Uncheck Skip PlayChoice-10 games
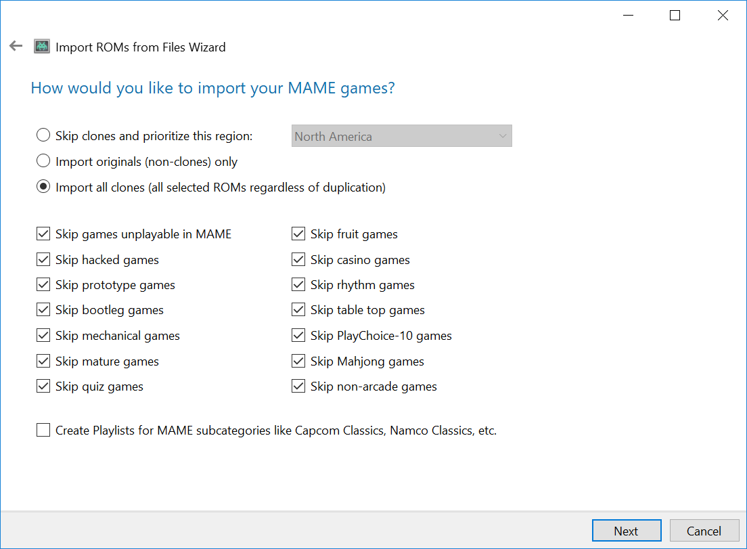This screenshot has width=747, height=549. [298, 336]
